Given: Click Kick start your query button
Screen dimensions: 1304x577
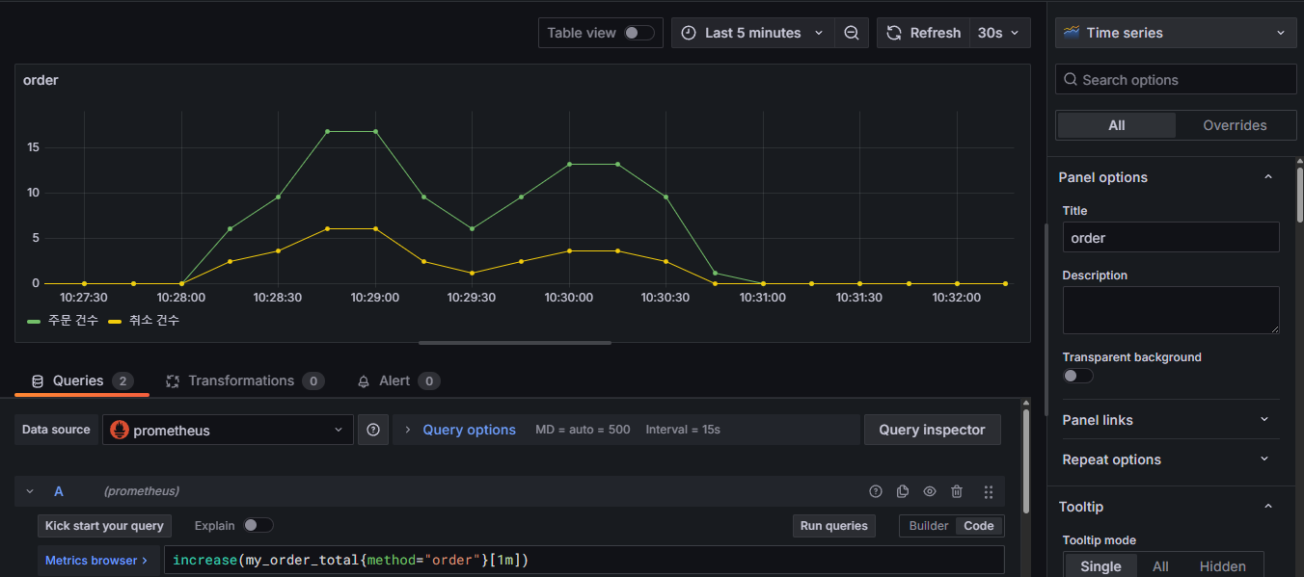Looking at the screenshot, I should [104, 526].
